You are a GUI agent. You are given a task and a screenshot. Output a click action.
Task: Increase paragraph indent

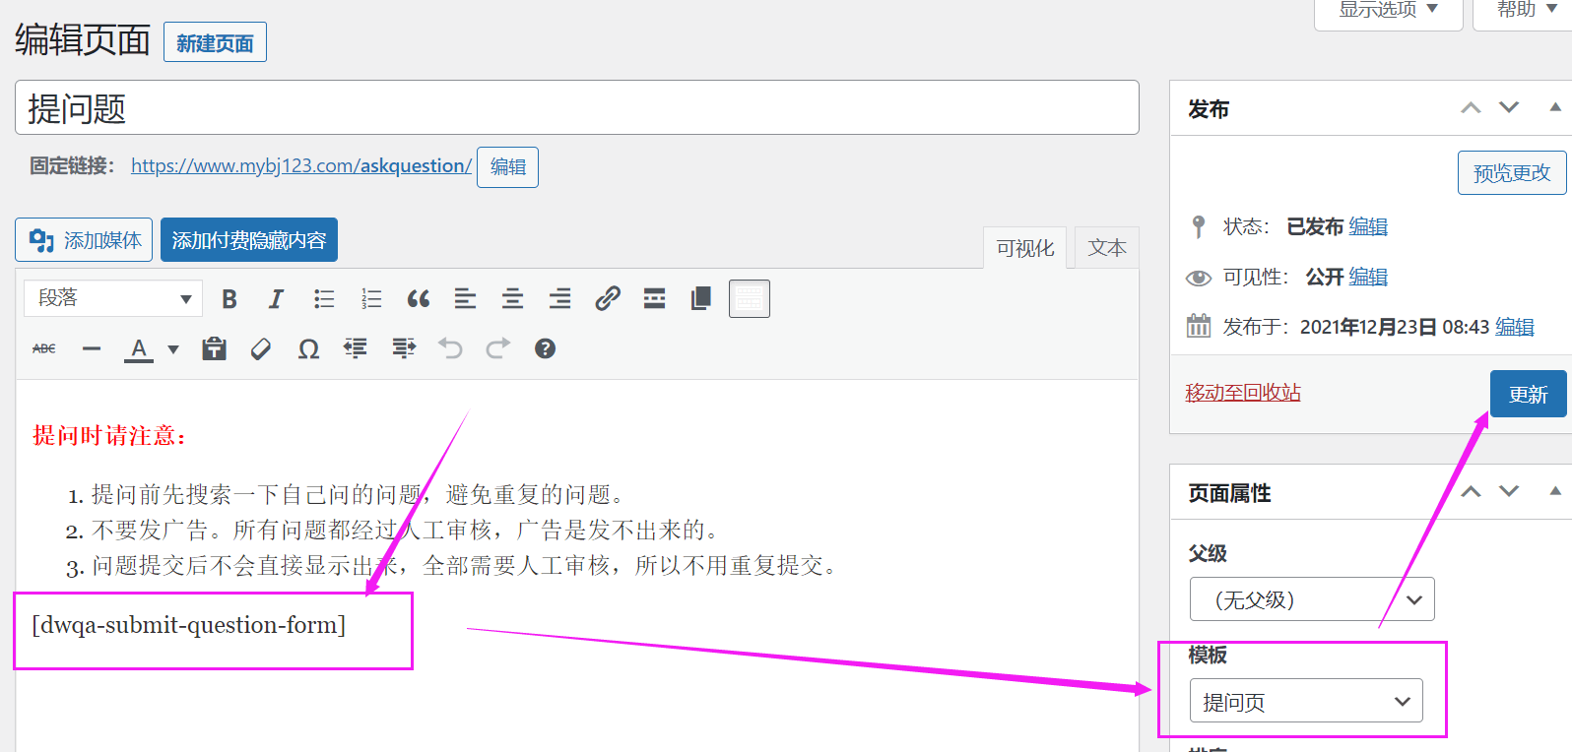[403, 348]
